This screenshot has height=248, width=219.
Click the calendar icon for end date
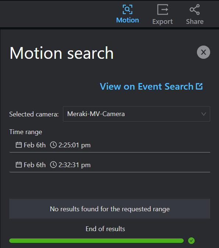coord(19,165)
